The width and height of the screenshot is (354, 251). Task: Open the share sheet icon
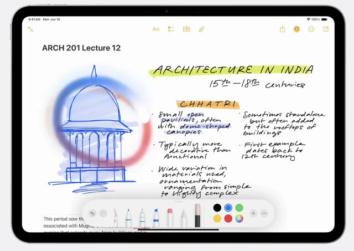pos(283,29)
